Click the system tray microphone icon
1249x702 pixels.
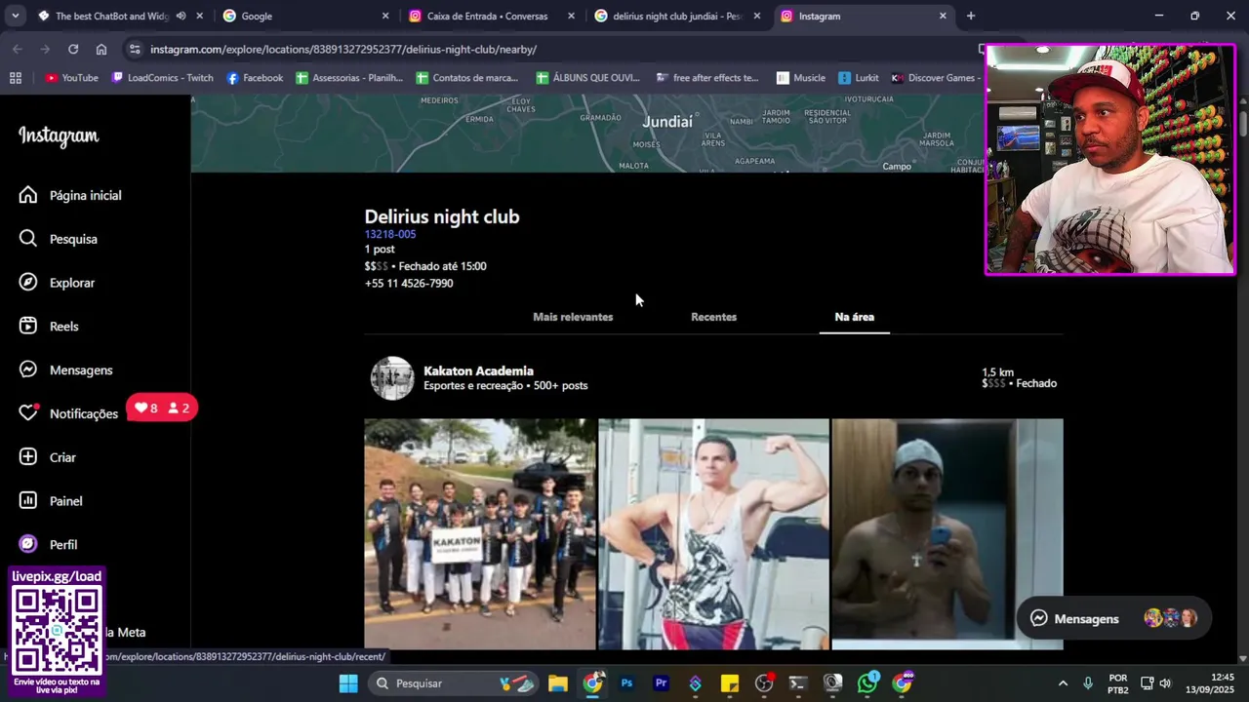pyautogui.click(x=1088, y=683)
